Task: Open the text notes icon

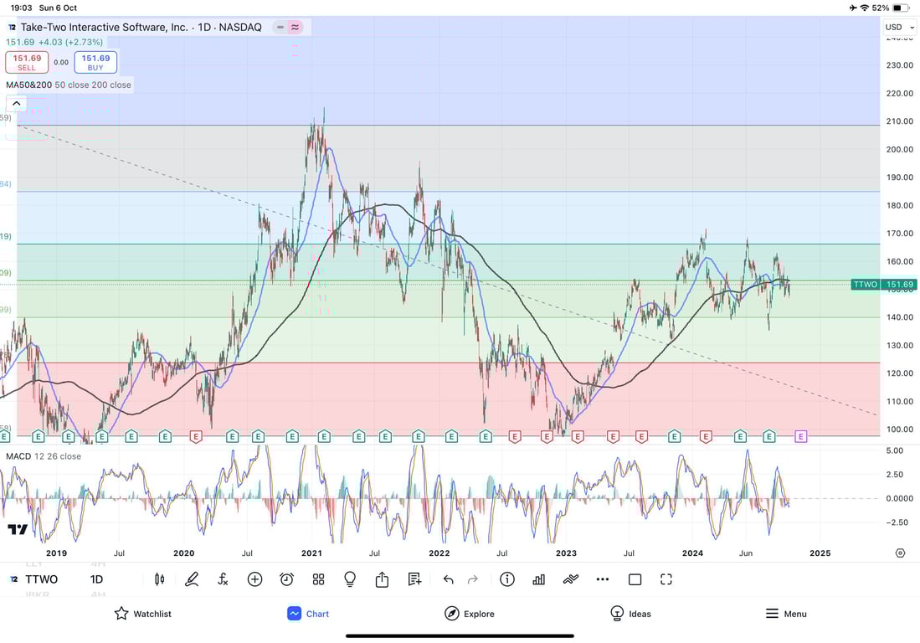Action: pos(415,579)
